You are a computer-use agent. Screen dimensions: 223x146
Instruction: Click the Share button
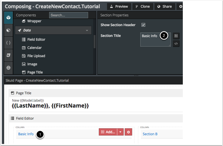point(165,6)
